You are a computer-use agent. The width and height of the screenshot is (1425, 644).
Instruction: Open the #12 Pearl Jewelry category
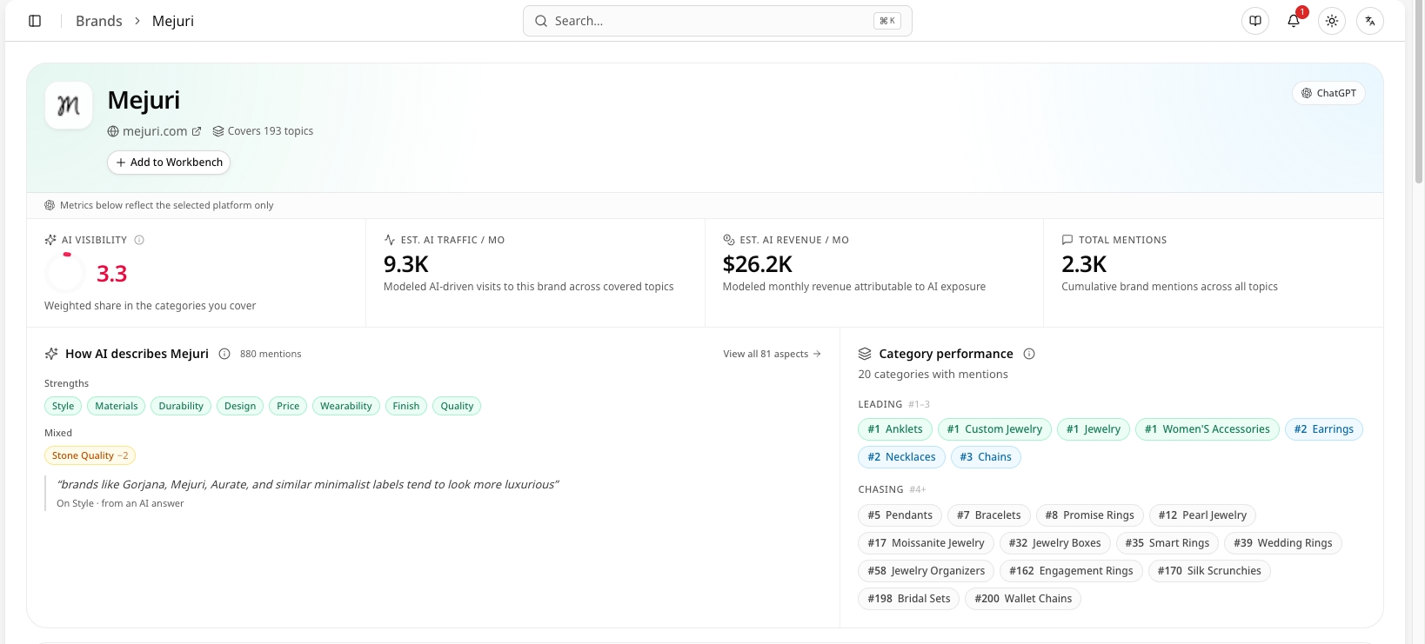click(x=1202, y=515)
